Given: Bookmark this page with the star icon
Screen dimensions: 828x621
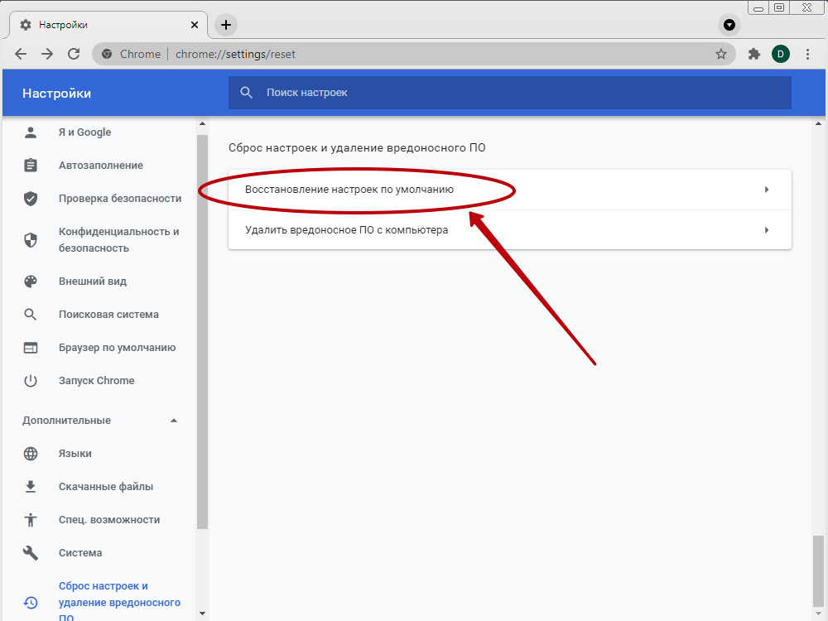Looking at the screenshot, I should (720, 54).
